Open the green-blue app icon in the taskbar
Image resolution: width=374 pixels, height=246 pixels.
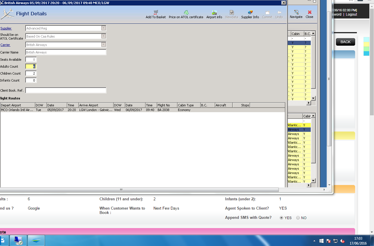(36, 240)
